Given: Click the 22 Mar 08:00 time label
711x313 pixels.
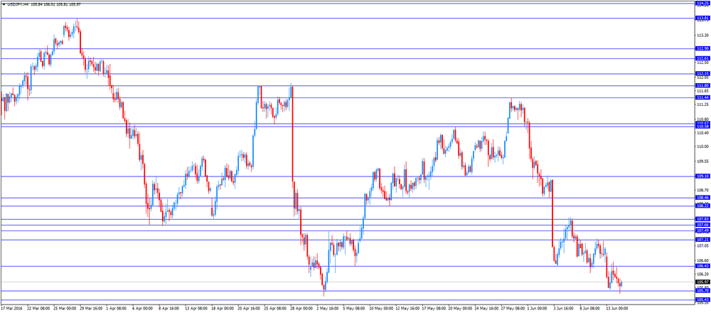Looking at the screenshot, I should pyautogui.click(x=38, y=308).
